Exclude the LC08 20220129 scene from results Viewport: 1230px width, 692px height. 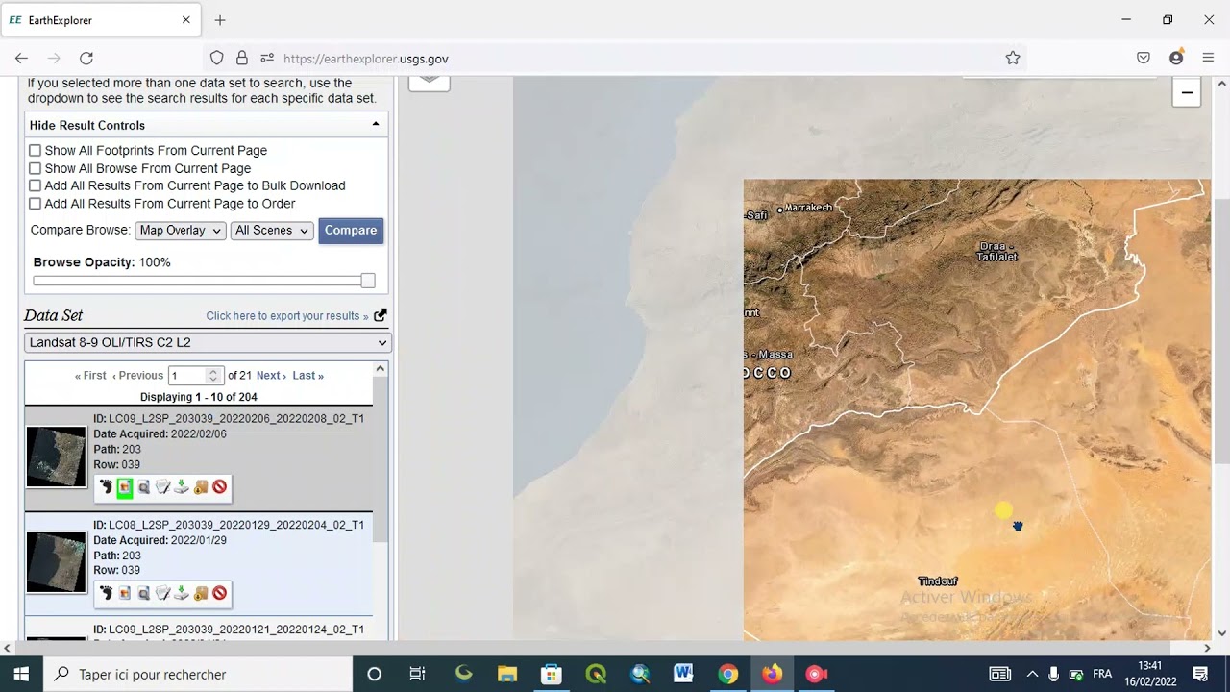(x=220, y=594)
